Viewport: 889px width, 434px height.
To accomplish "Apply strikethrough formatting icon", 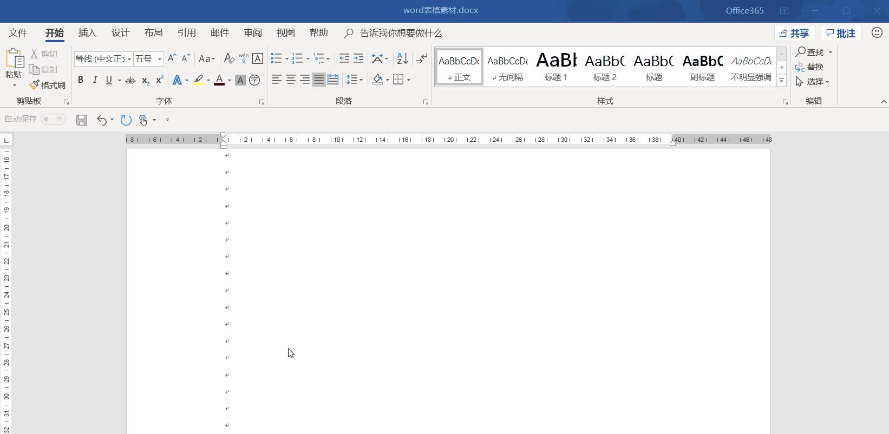I will (130, 80).
